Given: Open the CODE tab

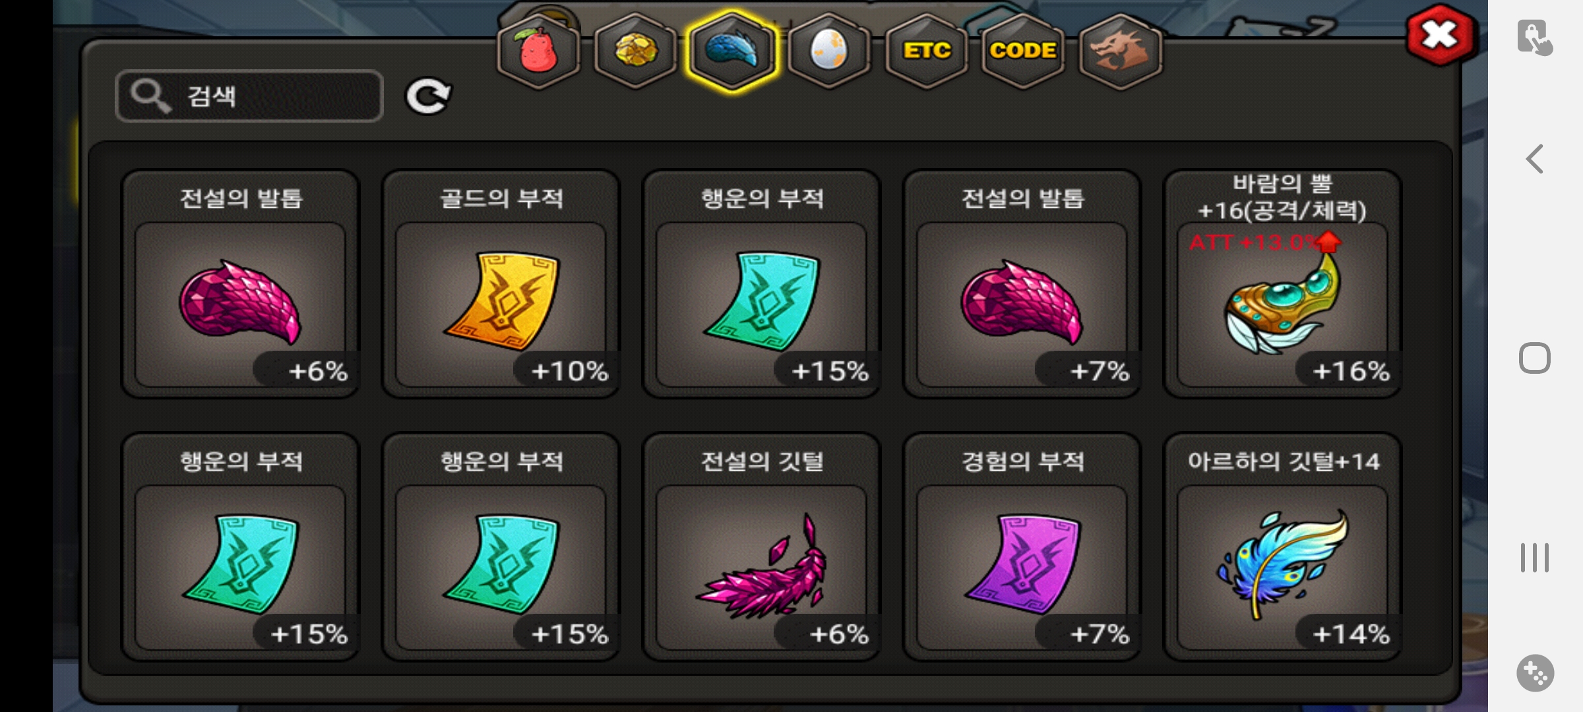Looking at the screenshot, I should tap(1023, 51).
